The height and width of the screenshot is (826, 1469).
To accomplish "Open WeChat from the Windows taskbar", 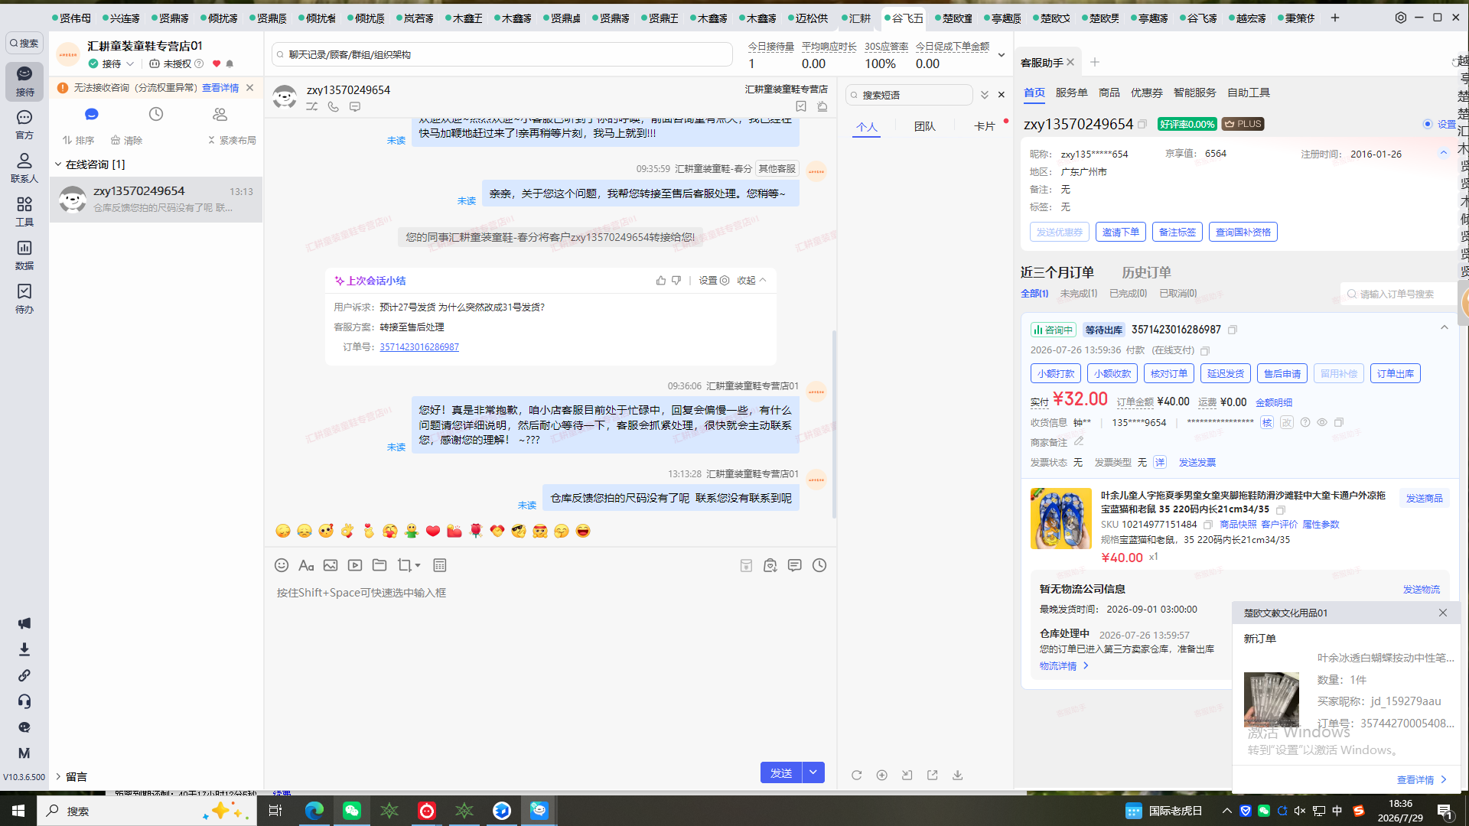I will click(x=352, y=811).
